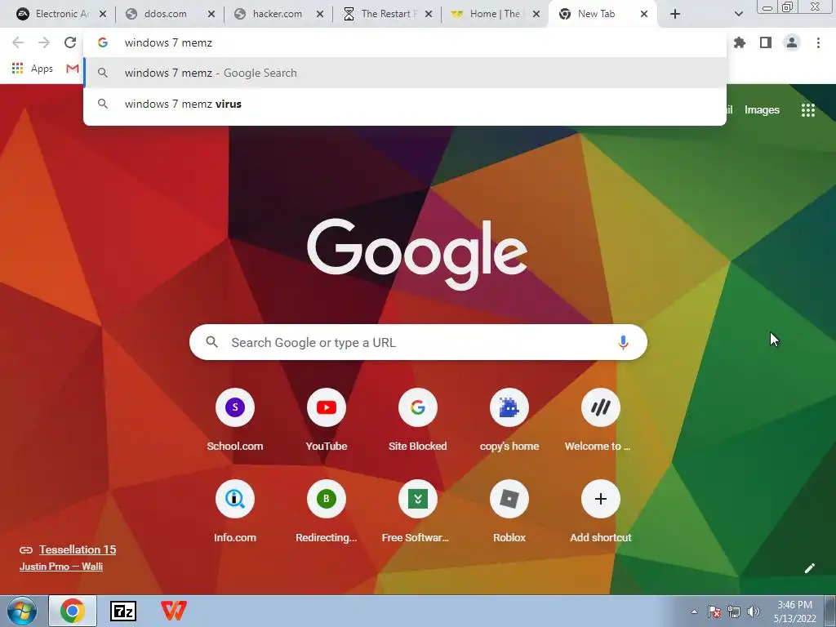Open the Info.com shortcut
Viewport: 836px width, 627px height.
point(235,512)
